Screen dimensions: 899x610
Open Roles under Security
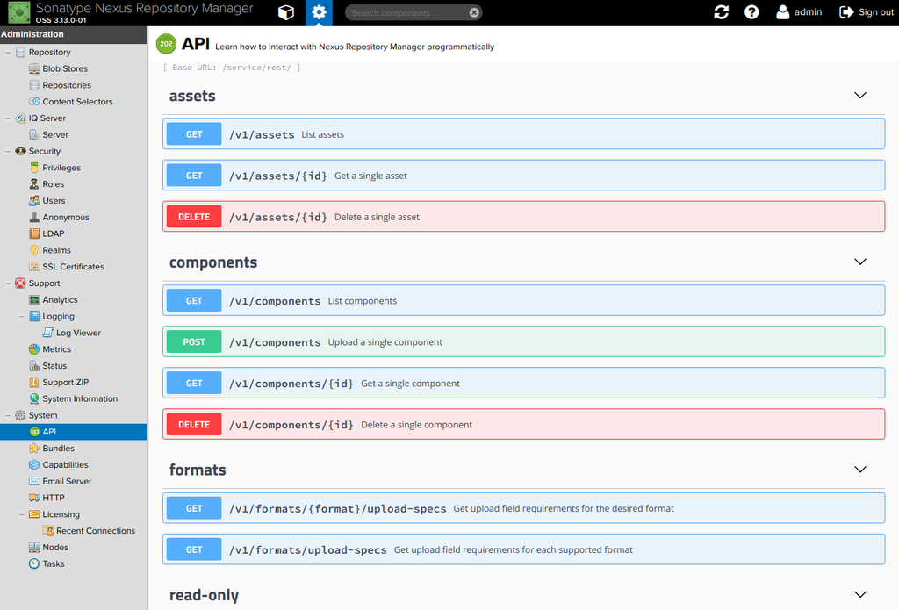53,184
